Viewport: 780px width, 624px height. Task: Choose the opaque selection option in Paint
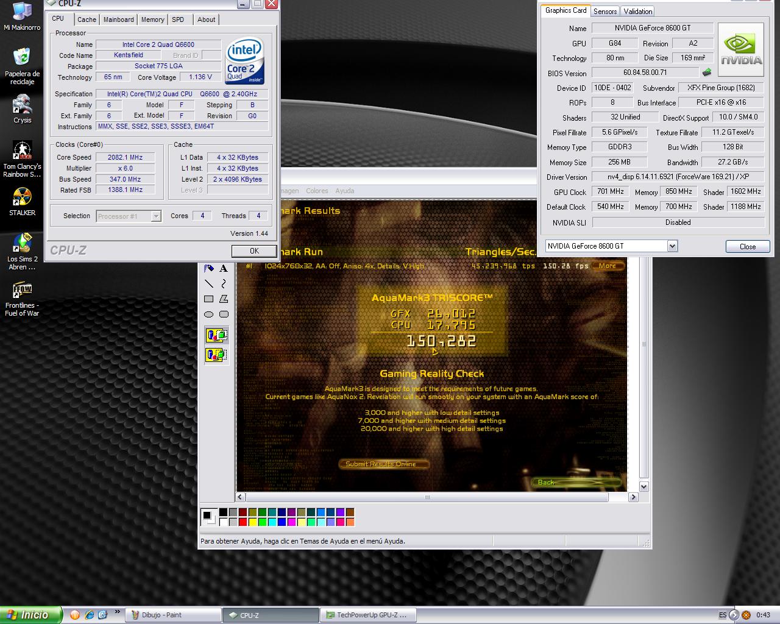[x=216, y=335]
